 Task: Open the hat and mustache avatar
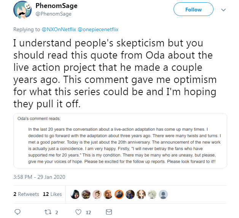(86, 194)
